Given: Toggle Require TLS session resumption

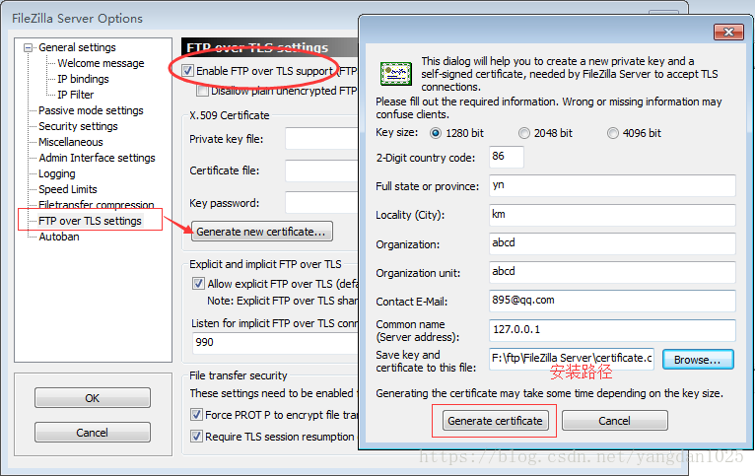Looking at the screenshot, I should tap(196, 437).
